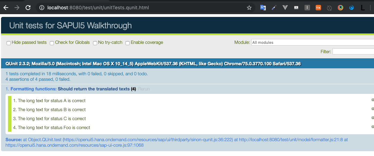Click the blue Waterfox-style extension icon
The image size is (374, 156).
point(352,8)
